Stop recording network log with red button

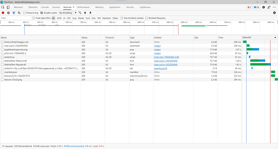3,13
